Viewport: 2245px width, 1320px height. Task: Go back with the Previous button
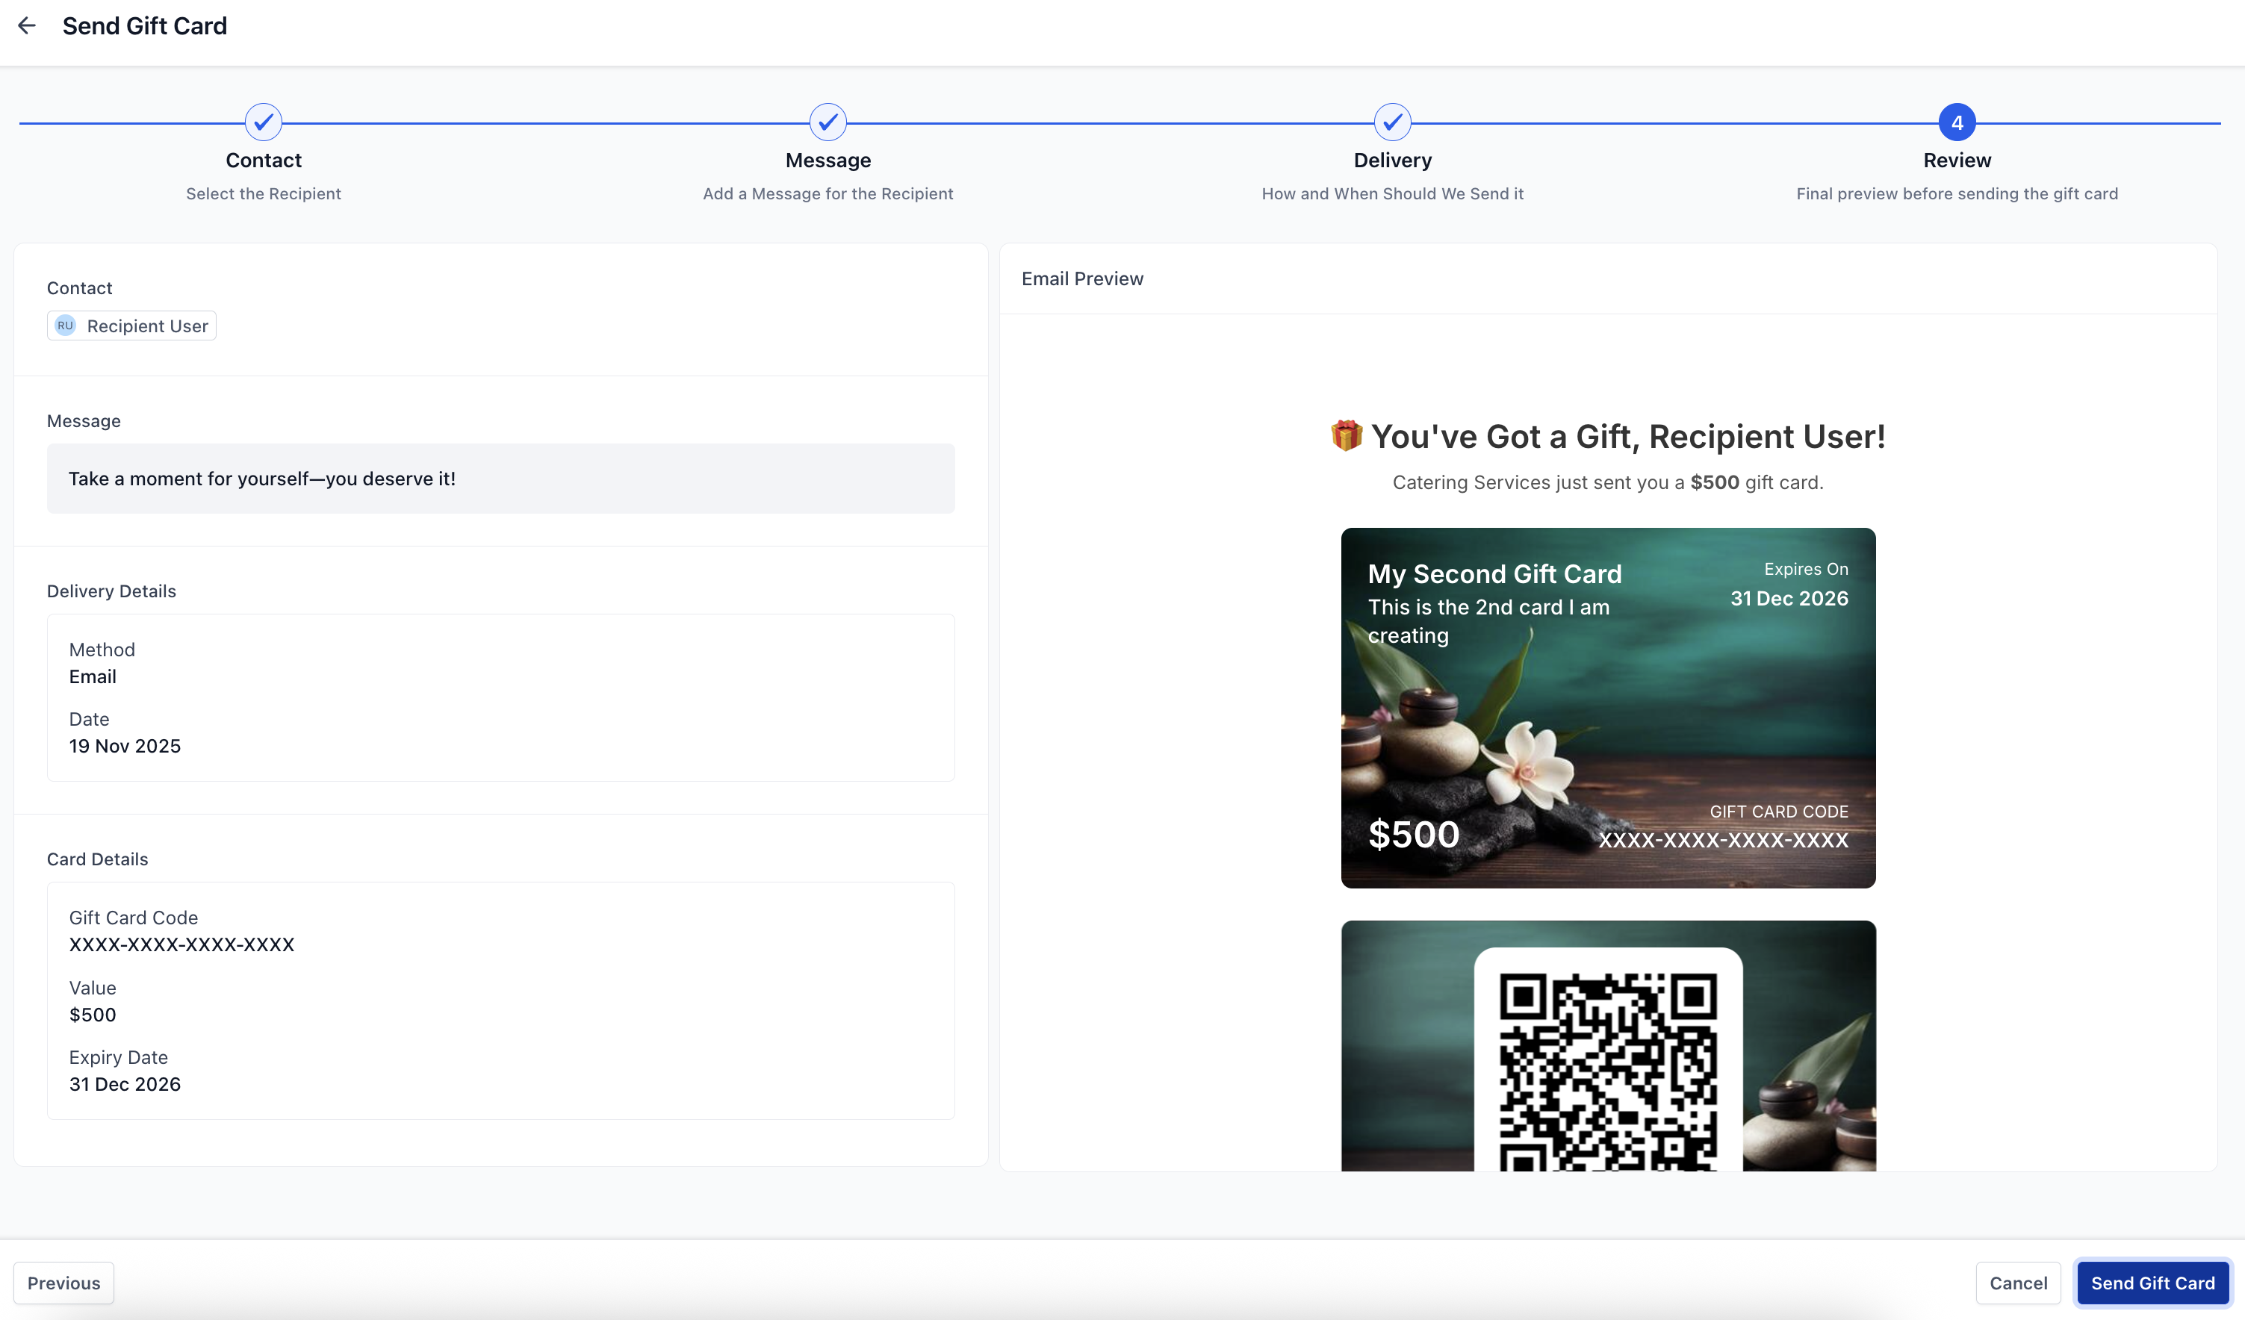pos(64,1283)
